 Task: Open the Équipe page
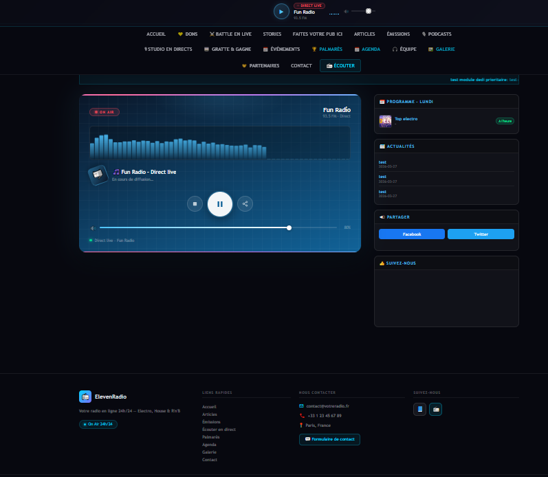tap(404, 49)
